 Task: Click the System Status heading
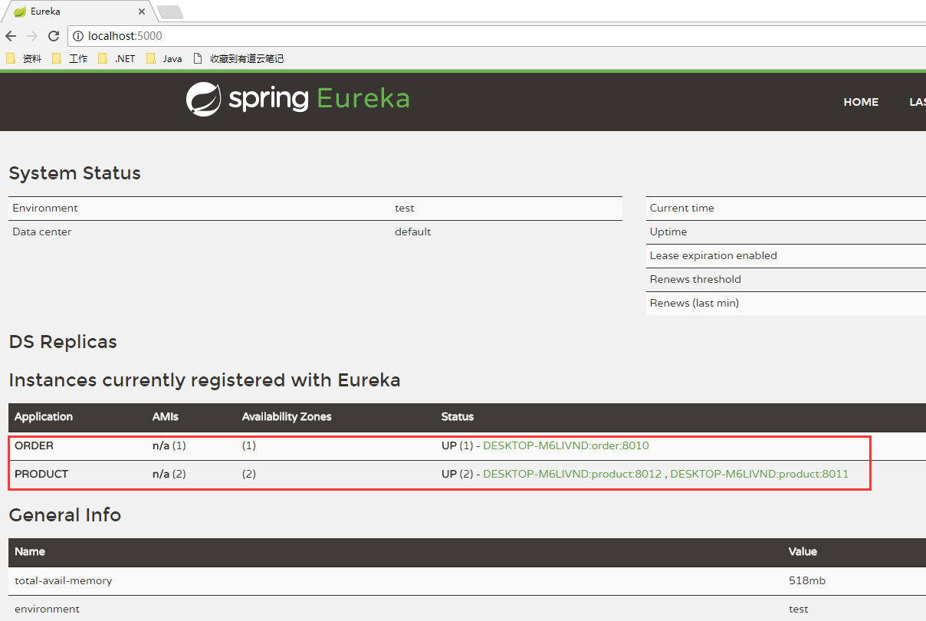tap(75, 173)
